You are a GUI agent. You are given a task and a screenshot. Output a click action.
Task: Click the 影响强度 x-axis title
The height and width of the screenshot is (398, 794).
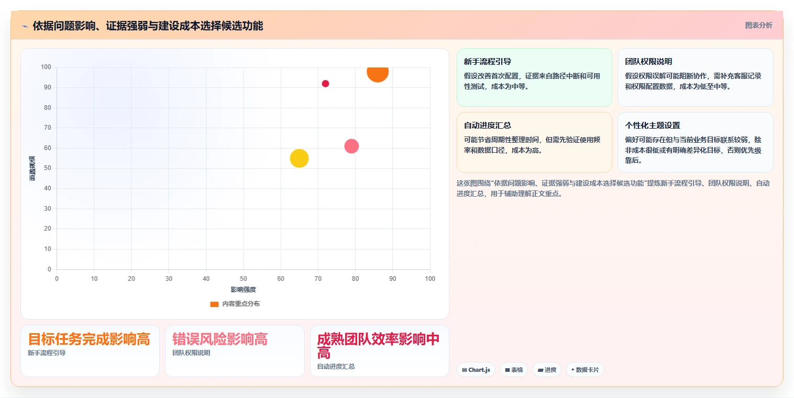click(243, 289)
